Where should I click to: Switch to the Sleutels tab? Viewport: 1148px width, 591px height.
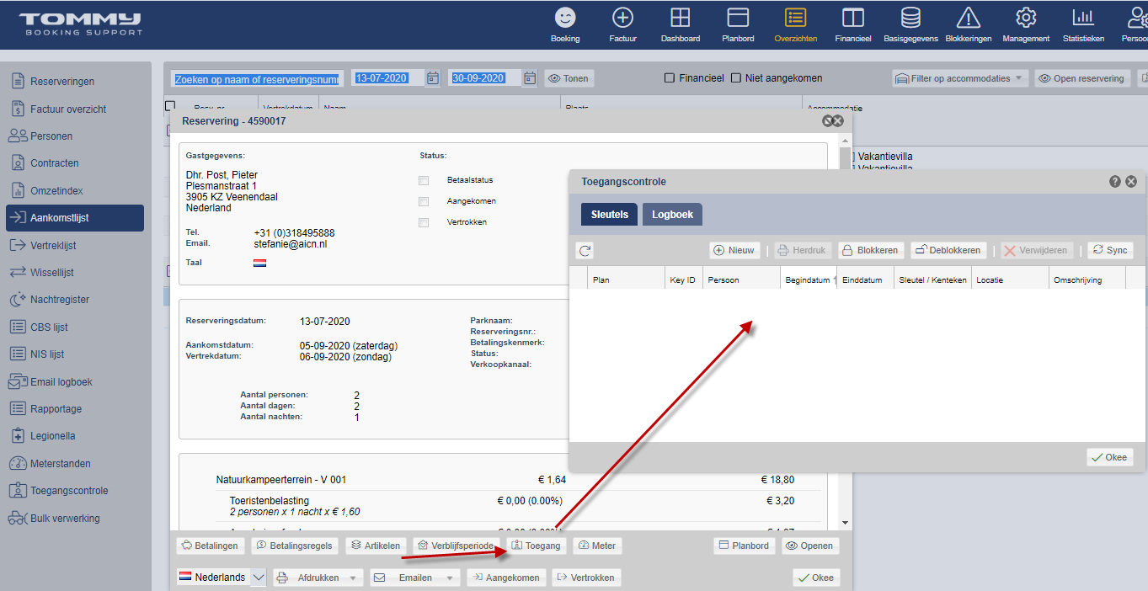(x=609, y=215)
